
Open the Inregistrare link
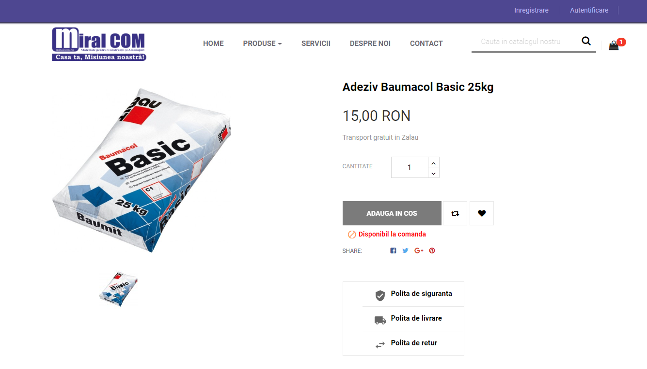[x=531, y=10]
